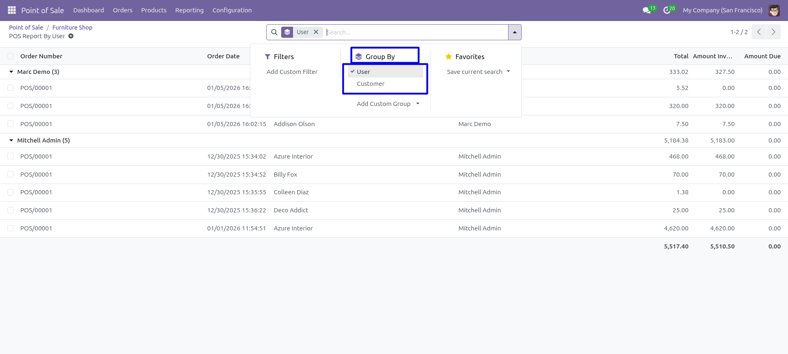Viewport: 788px width, 354px height.
Task: Click the Marc Demo user cell
Action: coord(474,124)
